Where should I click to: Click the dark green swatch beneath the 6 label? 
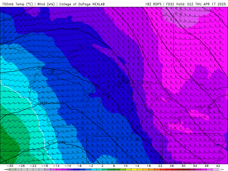(x=111, y=169)
